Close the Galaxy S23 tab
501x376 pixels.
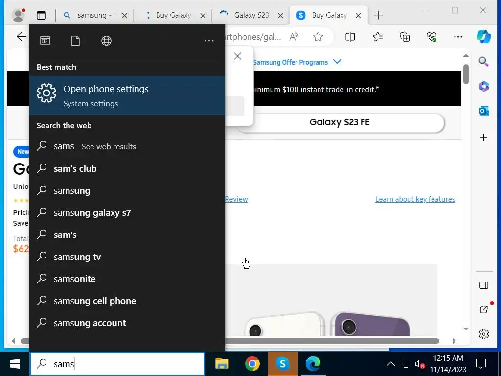click(280, 15)
